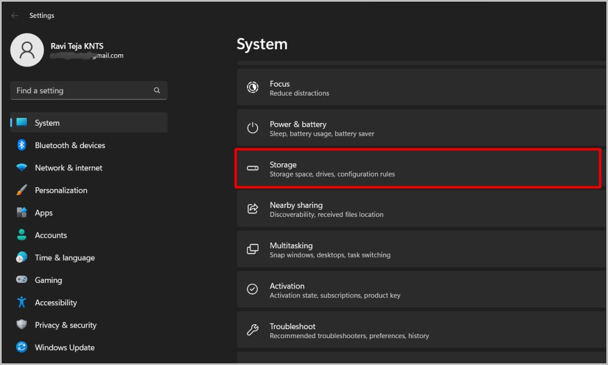The height and width of the screenshot is (365, 608).
Task: Click the Storage drive icon
Action: tap(252, 168)
